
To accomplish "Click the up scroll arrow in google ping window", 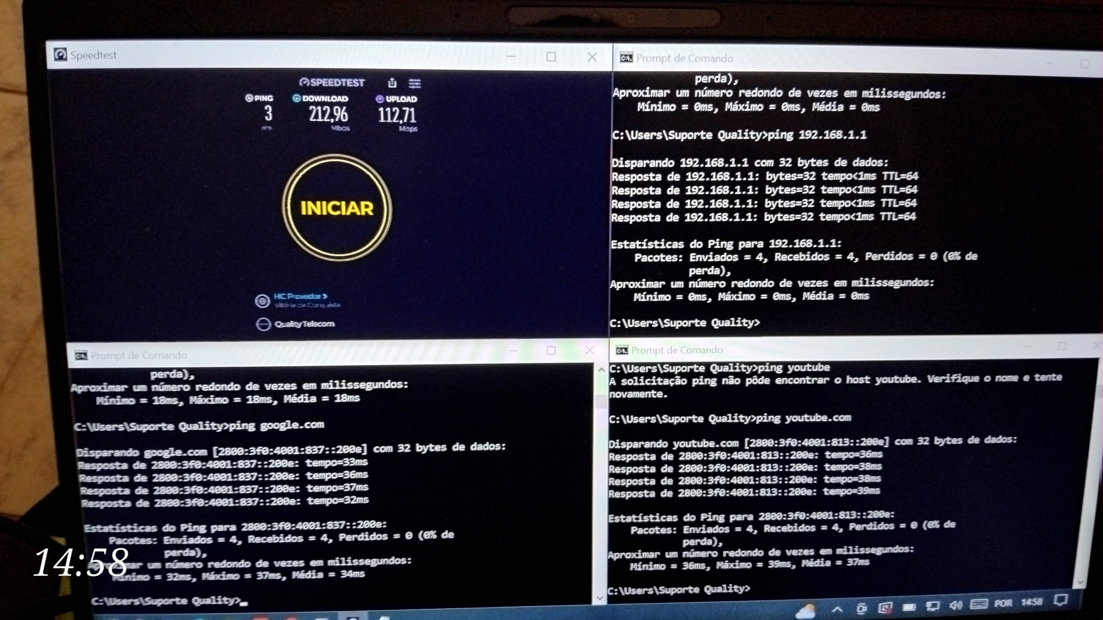I will click(601, 370).
